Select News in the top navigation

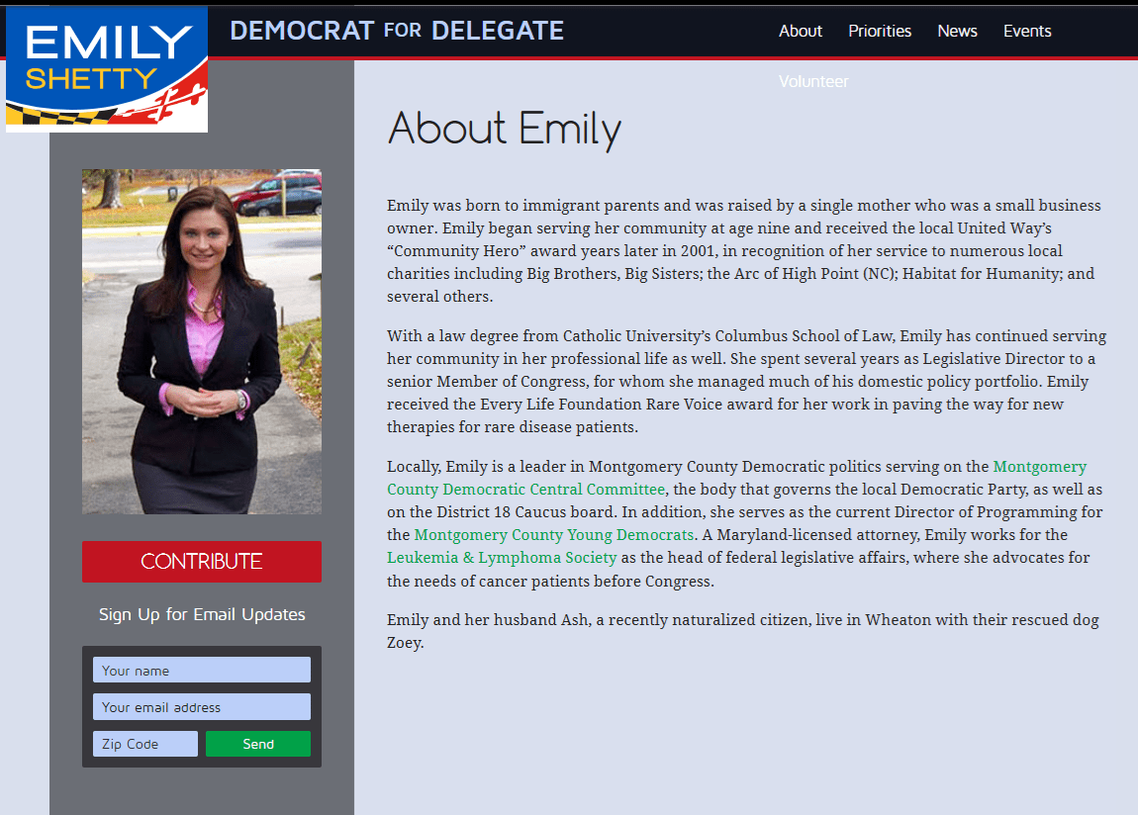coord(957,31)
